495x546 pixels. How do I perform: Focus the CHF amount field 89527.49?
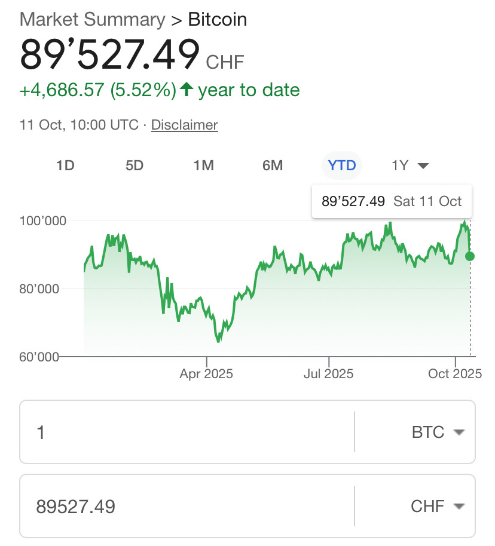pyautogui.click(x=187, y=507)
